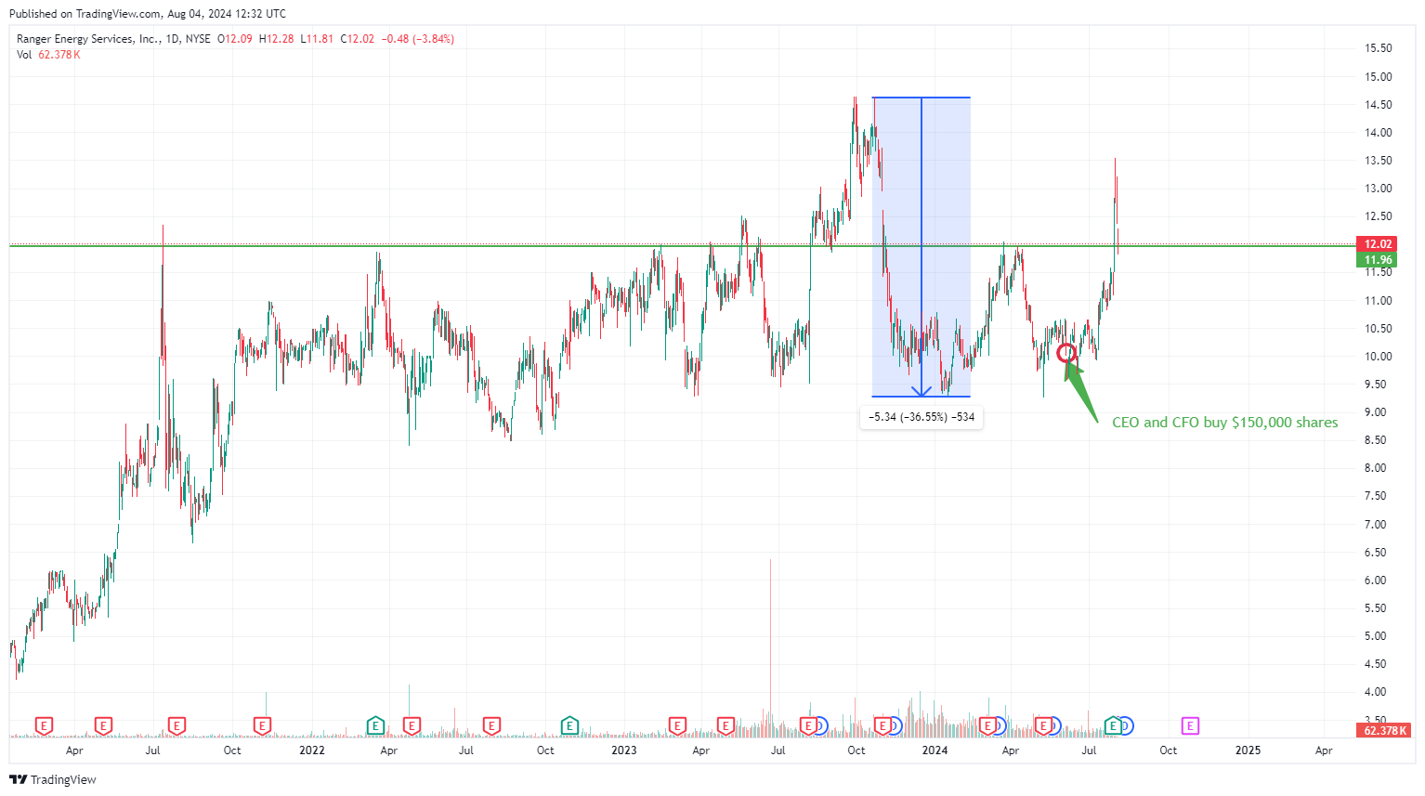Click earnings marker between Oct 2021 and 2022

tap(263, 725)
